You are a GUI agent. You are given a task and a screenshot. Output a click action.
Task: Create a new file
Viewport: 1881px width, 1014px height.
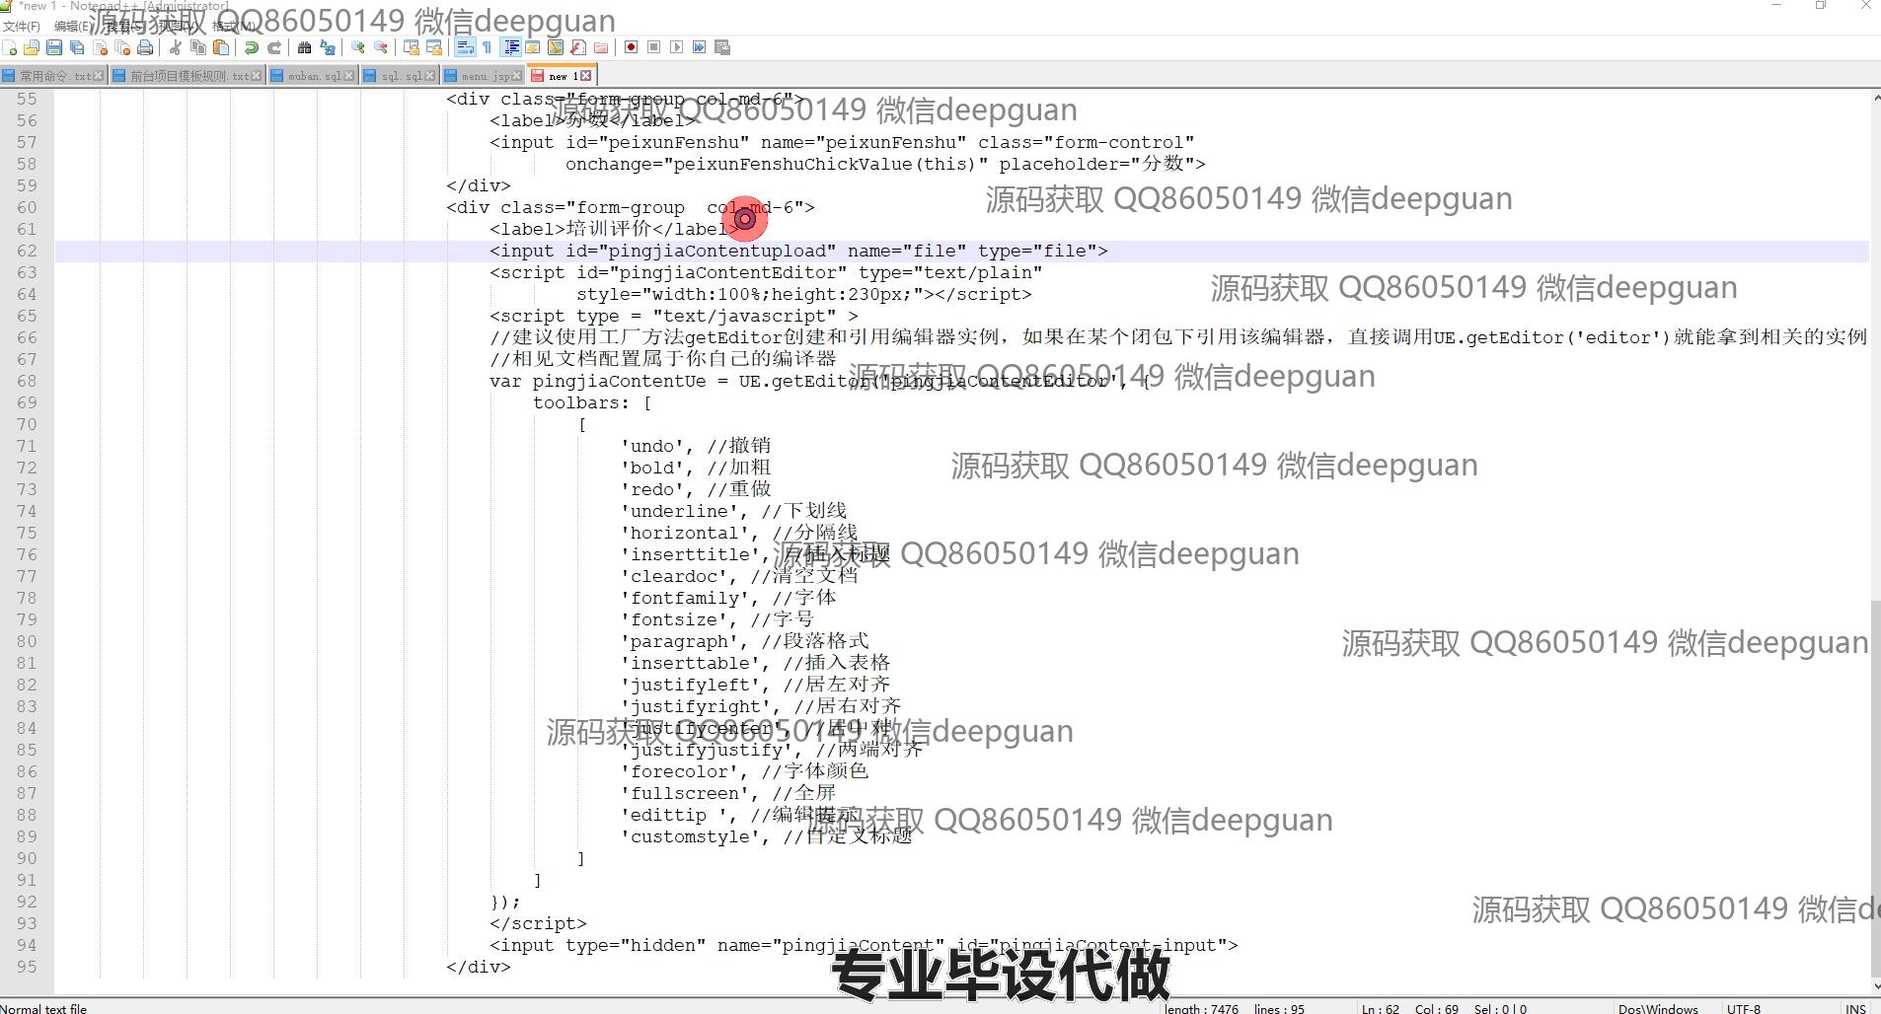pos(10,47)
